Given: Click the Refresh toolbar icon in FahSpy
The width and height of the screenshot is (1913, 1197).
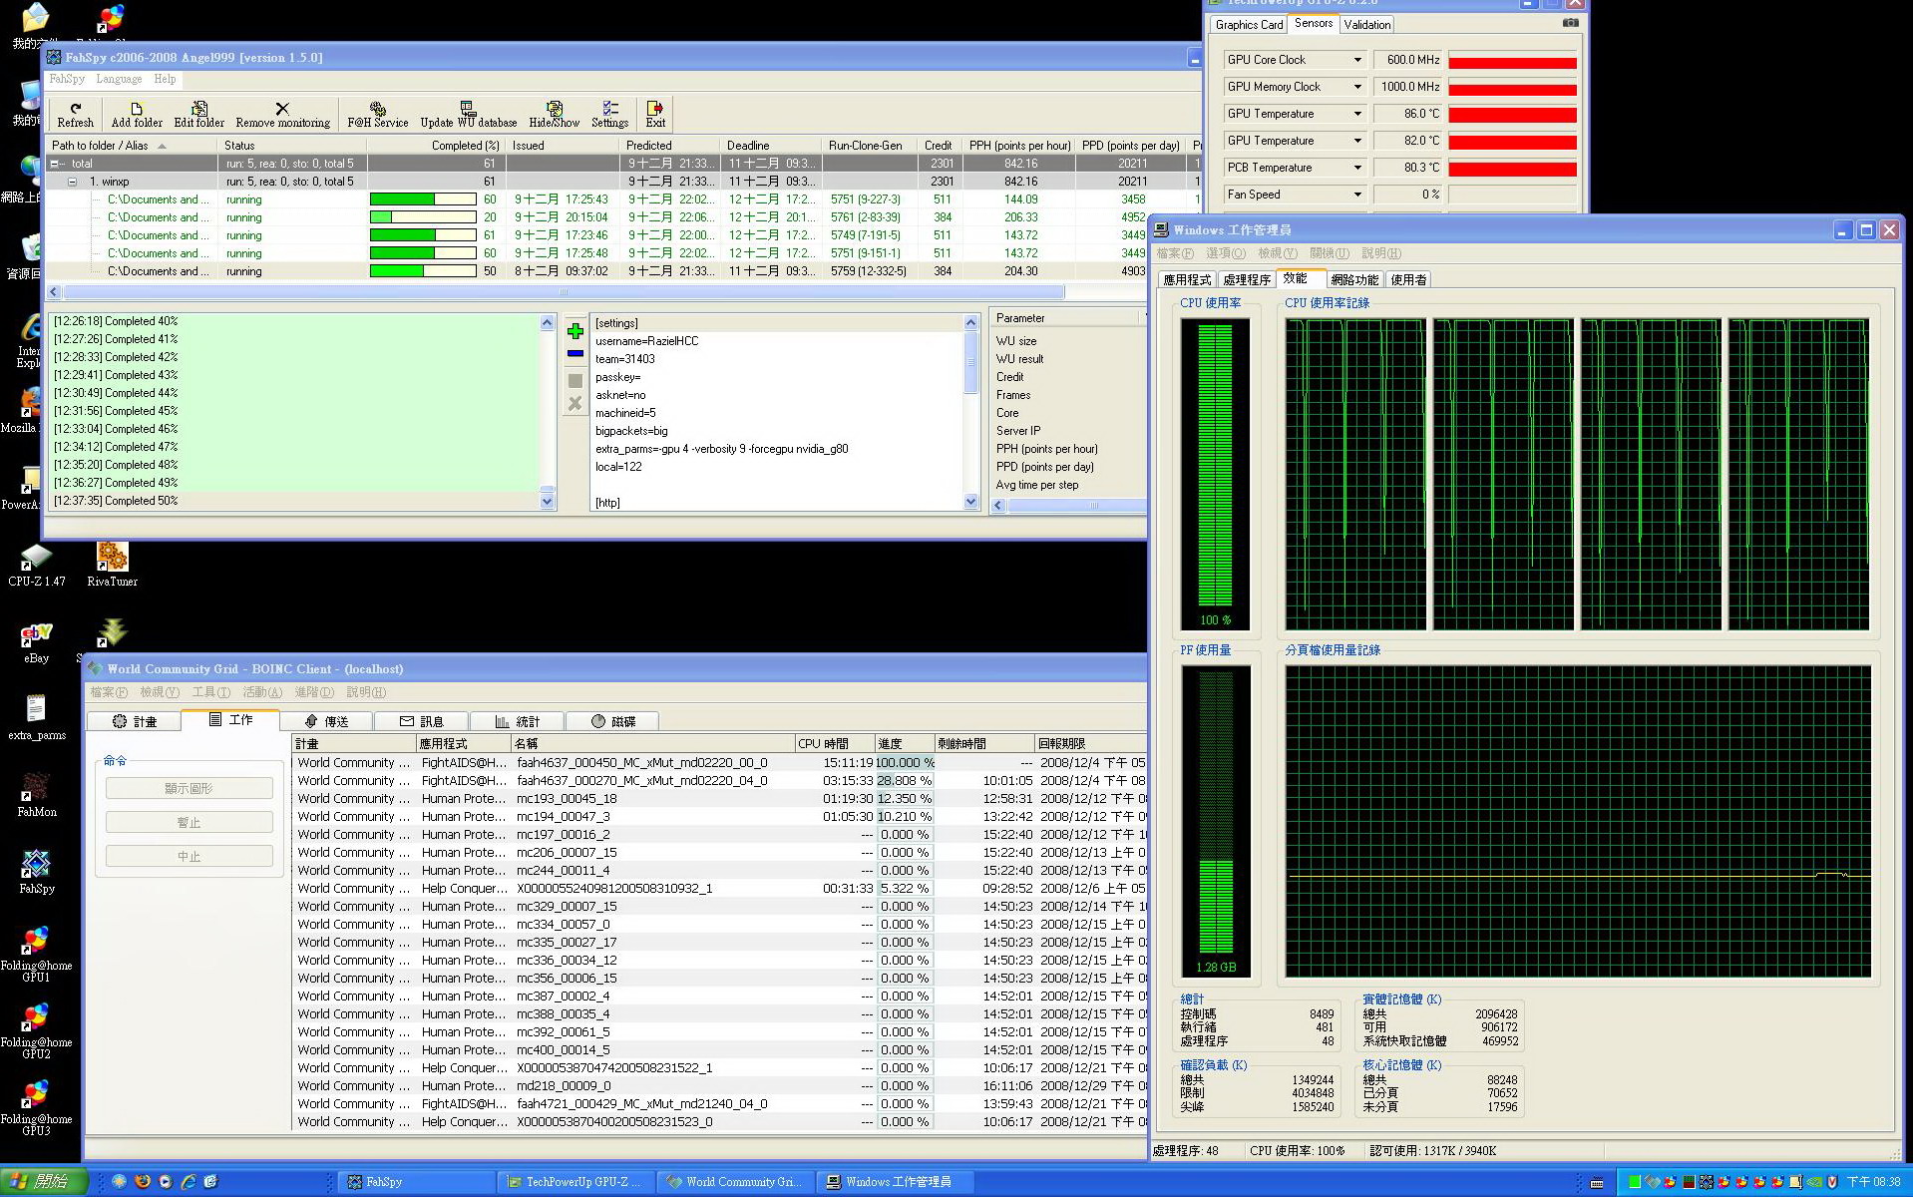Looking at the screenshot, I should pyautogui.click(x=75, y=115).
